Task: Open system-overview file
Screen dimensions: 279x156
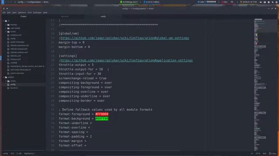Action: click(17, 73)
